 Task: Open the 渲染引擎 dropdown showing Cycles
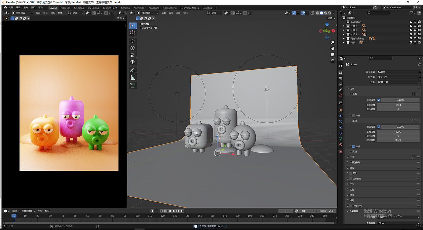(398, 72)
